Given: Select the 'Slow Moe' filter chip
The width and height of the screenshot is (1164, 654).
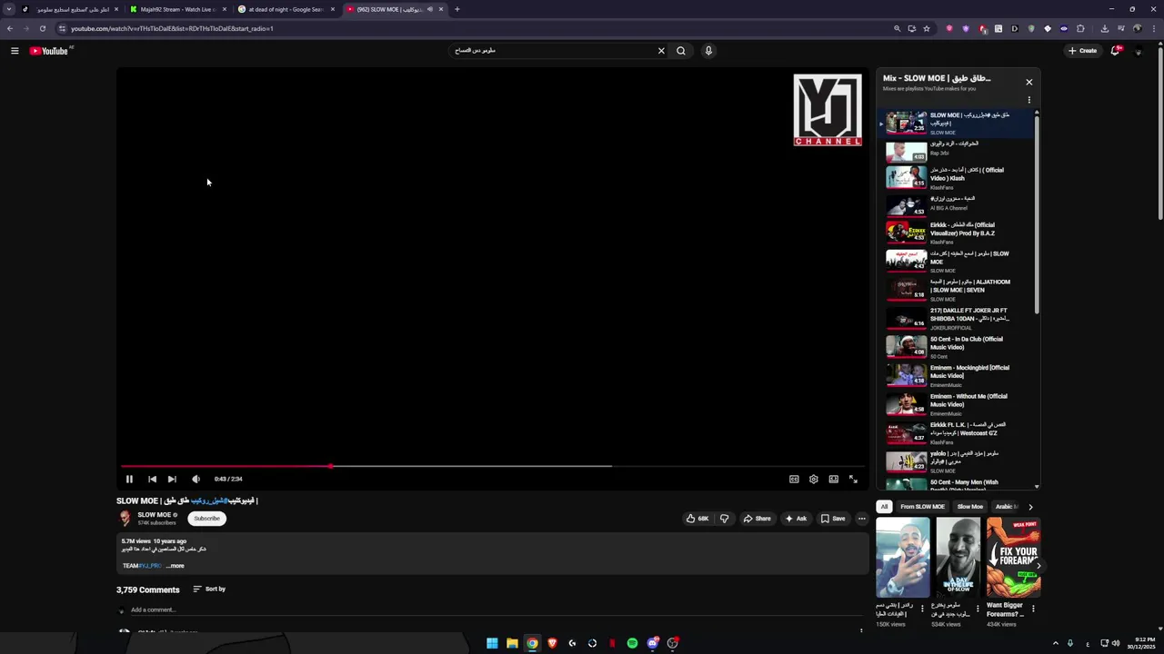Looking at the screenshot, I should point(970,507).
